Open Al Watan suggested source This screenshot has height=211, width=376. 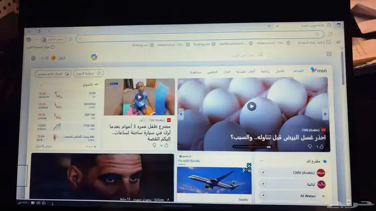(x=308, y=195)
